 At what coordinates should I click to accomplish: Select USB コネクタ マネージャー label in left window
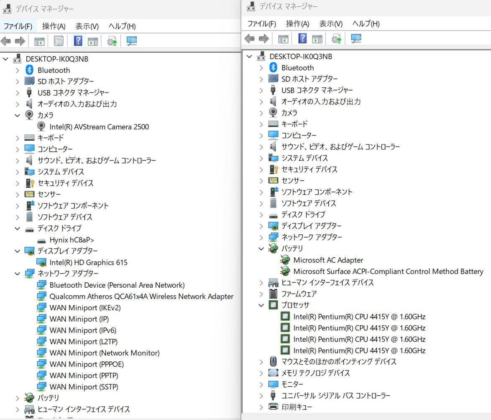point(73,93)
